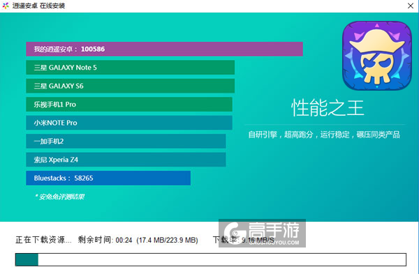Click the 正在下载资源 status text
The image size is (419, 274).
(x=43, y=240)
